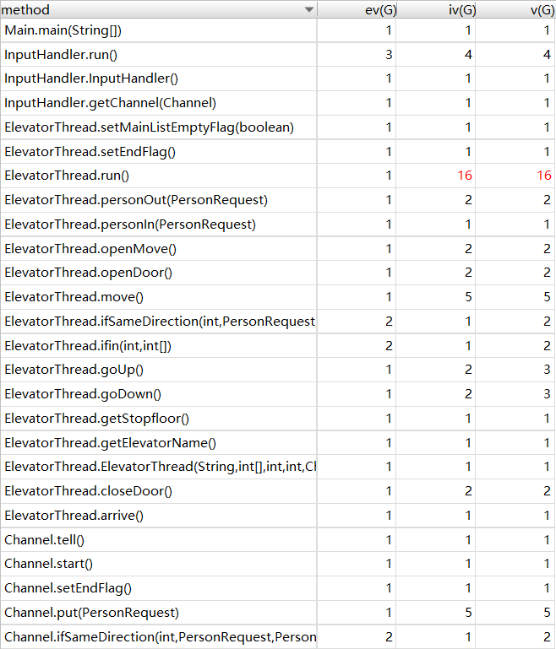The height and width of the screenshot is (649, 556).
Task: Select the ElevatorThread.openMove() row
Action: pyautogui.click(x=278, y=248)
